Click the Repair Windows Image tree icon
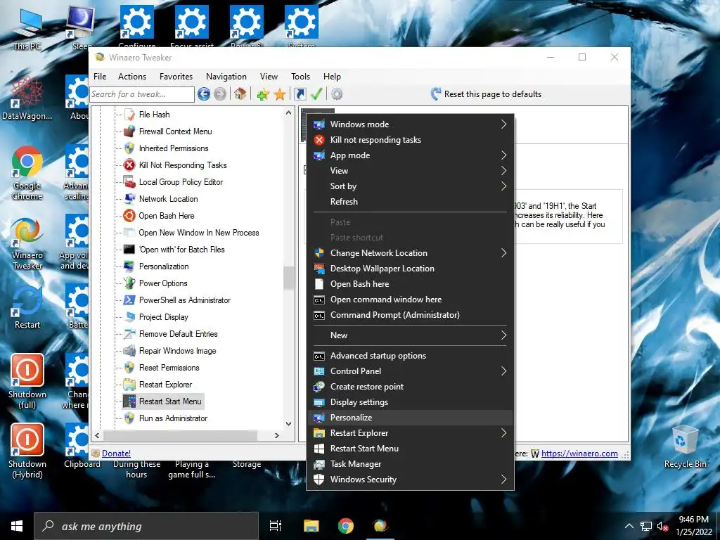The width and height of the screenshot is (720, 540). point(129,350)
